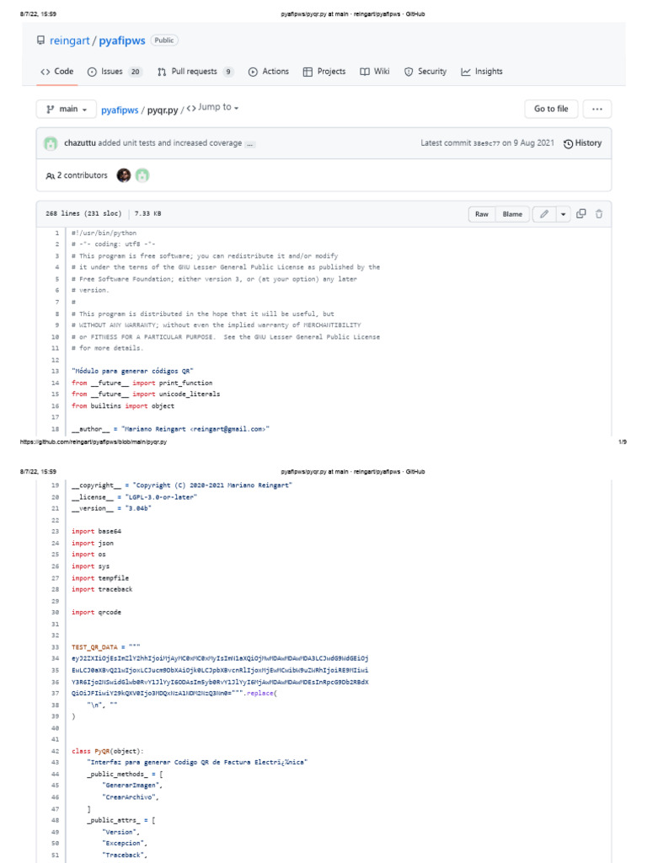Click the Code angle-brackets icon
647x863 pixels.
(x=45, y=72)
